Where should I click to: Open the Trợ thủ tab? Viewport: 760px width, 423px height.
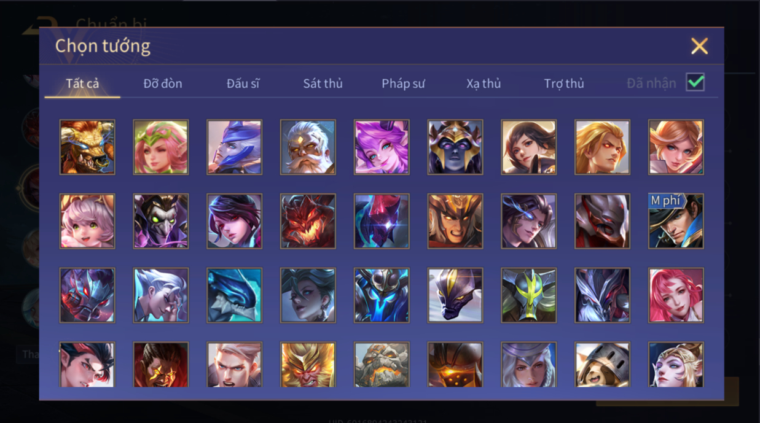[564, 83]
